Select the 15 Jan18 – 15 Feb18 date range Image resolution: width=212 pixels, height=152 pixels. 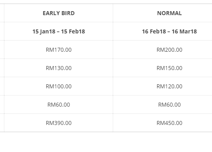(x=59, y=31)
